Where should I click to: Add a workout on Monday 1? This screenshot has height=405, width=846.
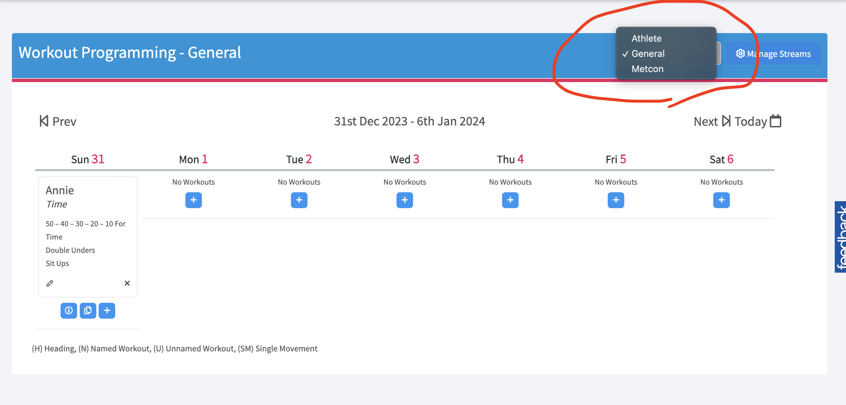194,200
